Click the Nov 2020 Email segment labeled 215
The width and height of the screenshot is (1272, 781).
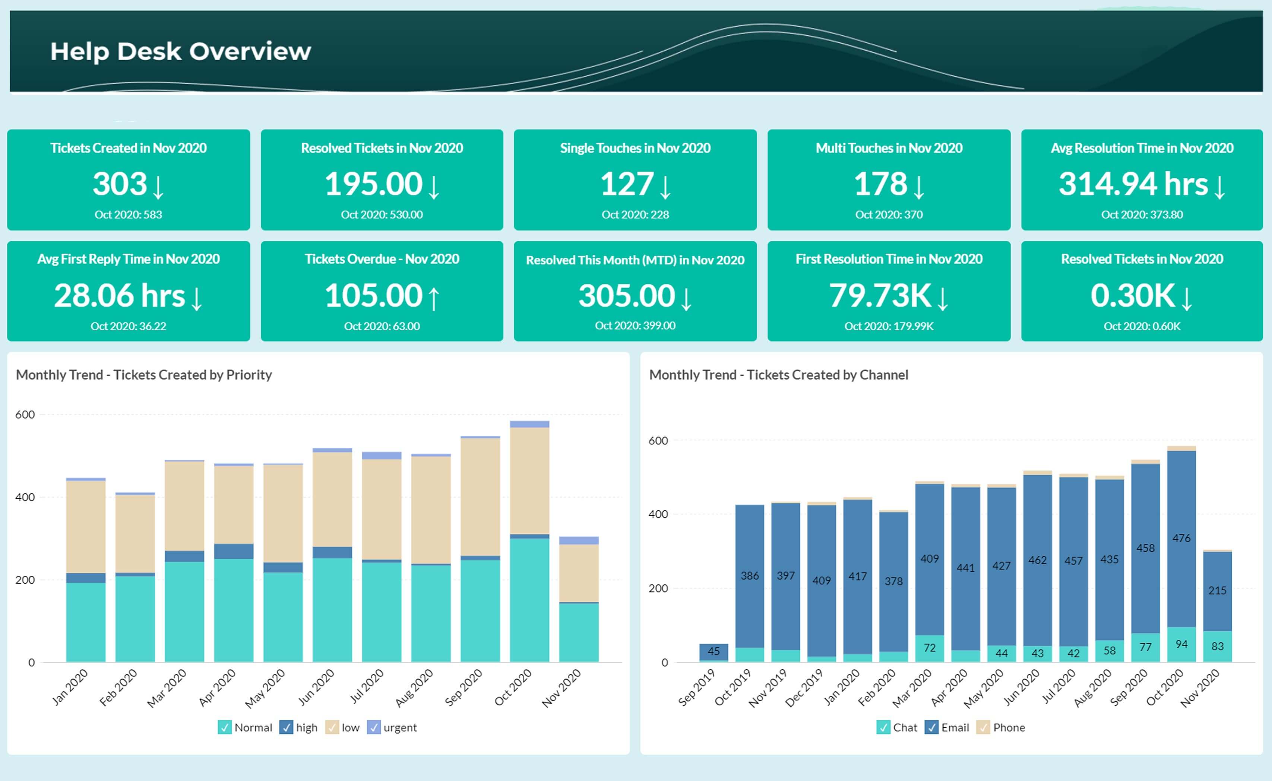click(1217, 590)
